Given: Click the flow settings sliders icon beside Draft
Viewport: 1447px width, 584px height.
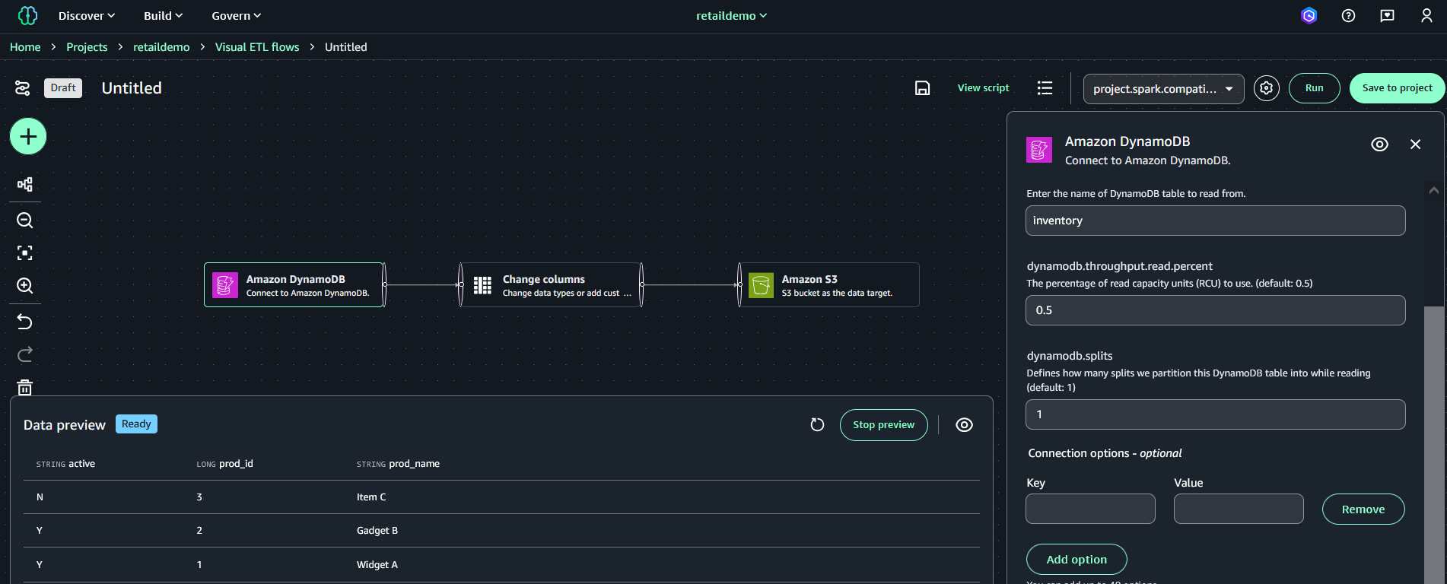Looking at the screenshot, I should pos(23,88).
